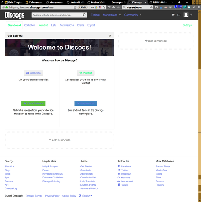Click the Facebook icon in footer
Viewport: 201px width, 202px height.
(x=119, y=166)
